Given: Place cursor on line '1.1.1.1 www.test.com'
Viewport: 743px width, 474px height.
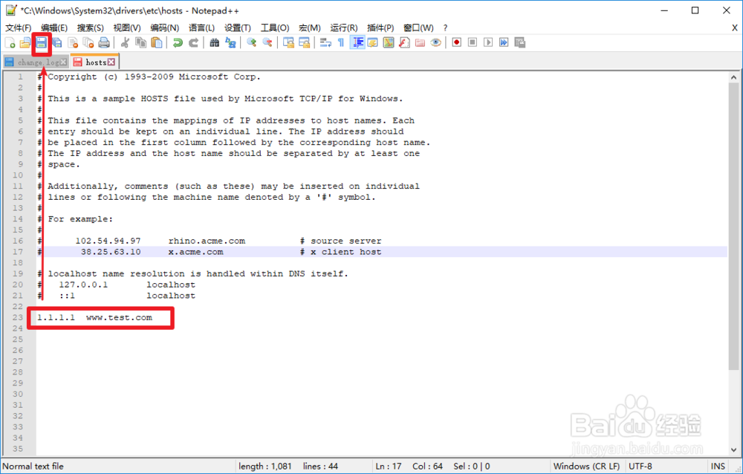Looking at the screenshot, I should [95, 317].
